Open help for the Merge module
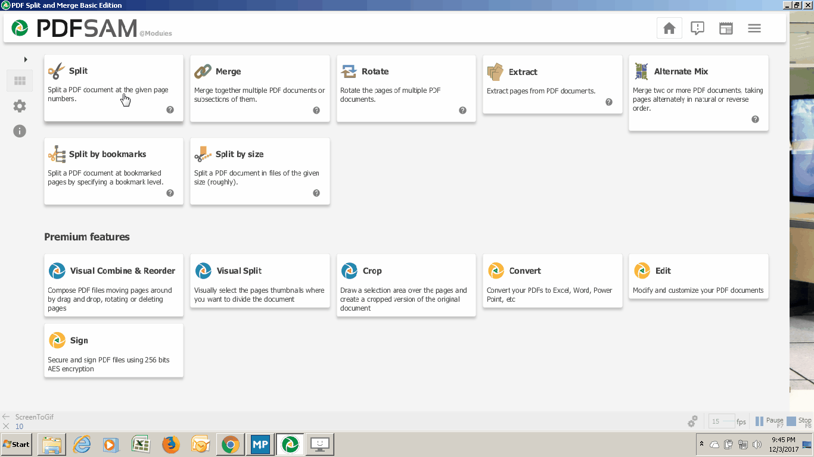This screenshot has height=457, width=814. (316, 110)
